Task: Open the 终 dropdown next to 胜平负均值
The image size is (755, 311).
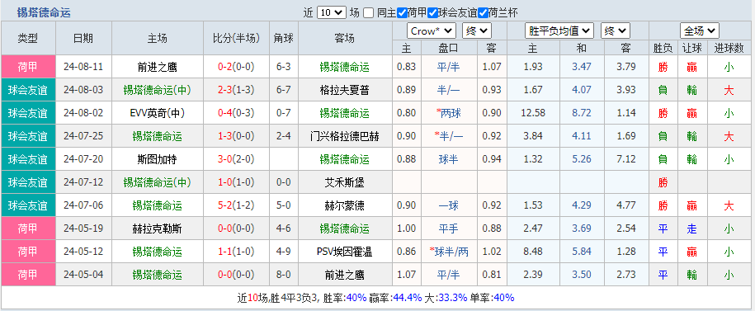Action: click(x=616, y=31)
